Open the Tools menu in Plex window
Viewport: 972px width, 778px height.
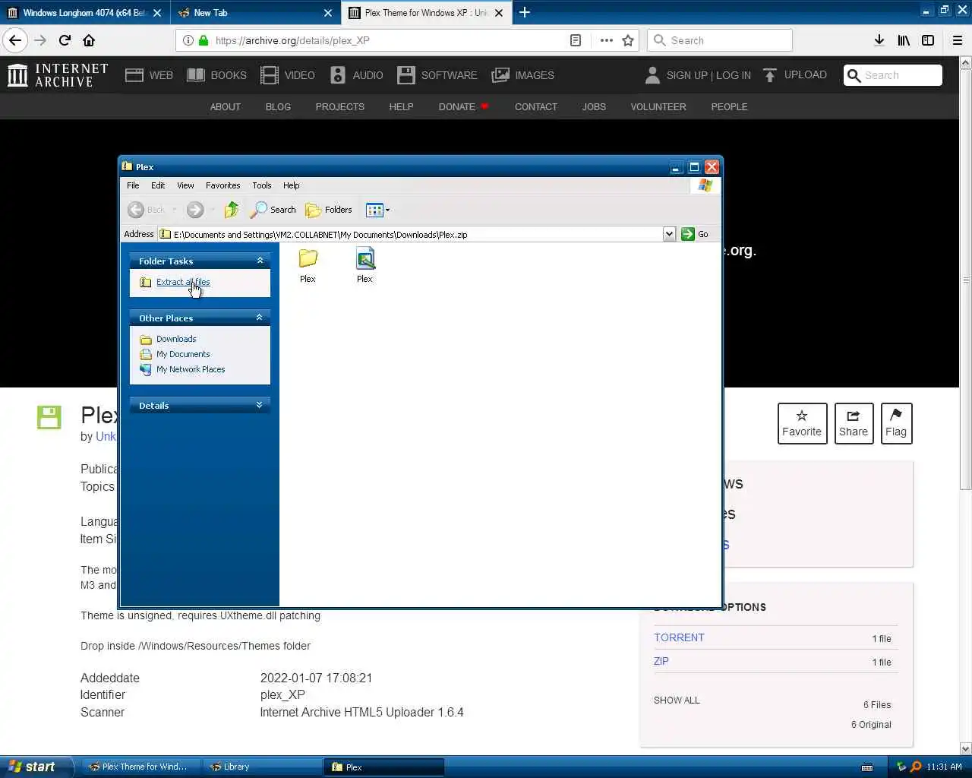point(262,185)
